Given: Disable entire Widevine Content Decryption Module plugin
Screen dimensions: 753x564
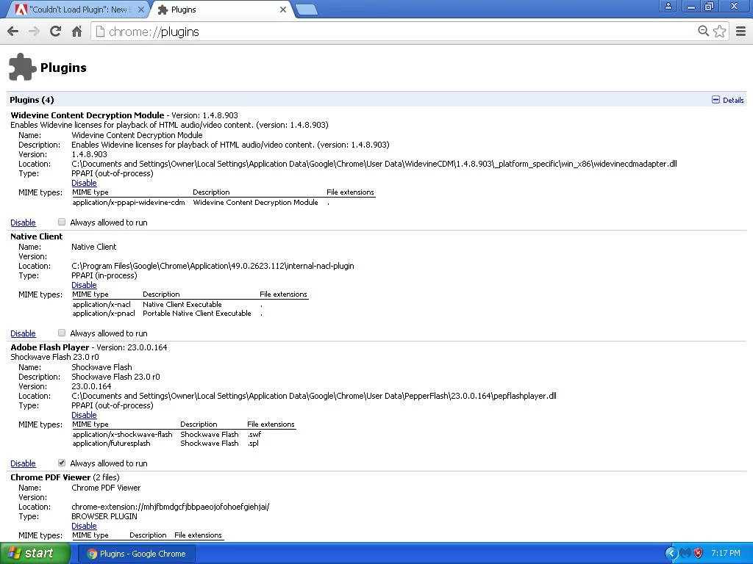Looking at the screenshot, I should pos(23,223).
